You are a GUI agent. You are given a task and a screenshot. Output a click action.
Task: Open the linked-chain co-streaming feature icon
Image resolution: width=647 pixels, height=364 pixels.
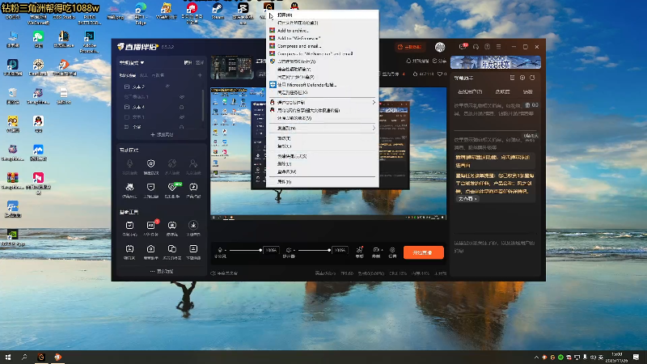(x=172, y=163)
